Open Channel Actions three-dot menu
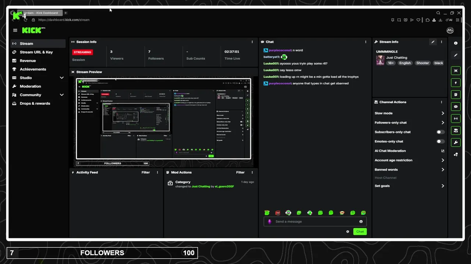471x264 pixels. tap(442, 102)
